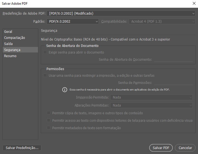Expand Alterações Permitidas dropdown
The image size is (198, 154).
click(x=151, y=105)
